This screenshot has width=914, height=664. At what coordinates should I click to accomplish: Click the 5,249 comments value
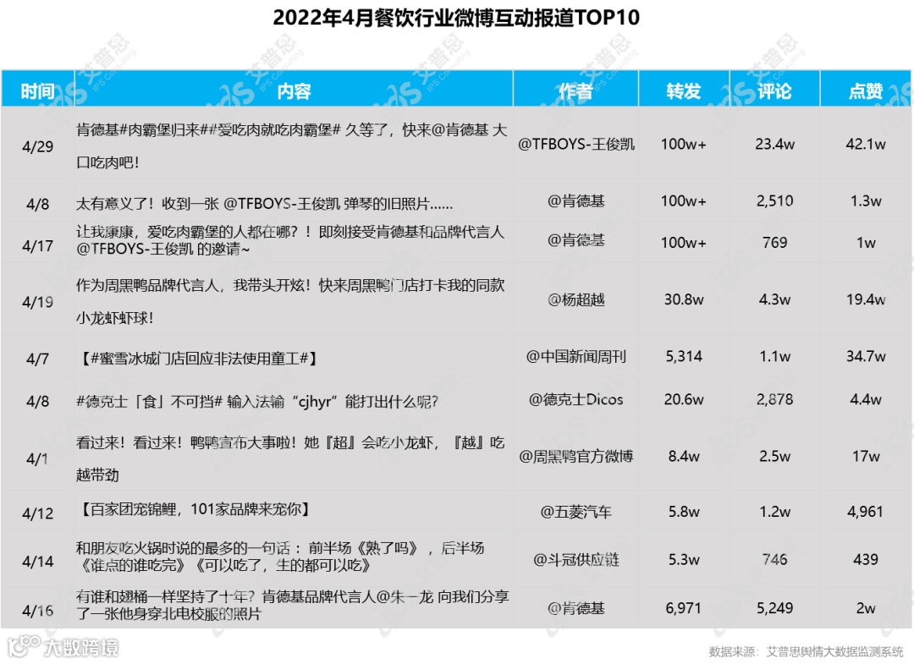point(774,608)
